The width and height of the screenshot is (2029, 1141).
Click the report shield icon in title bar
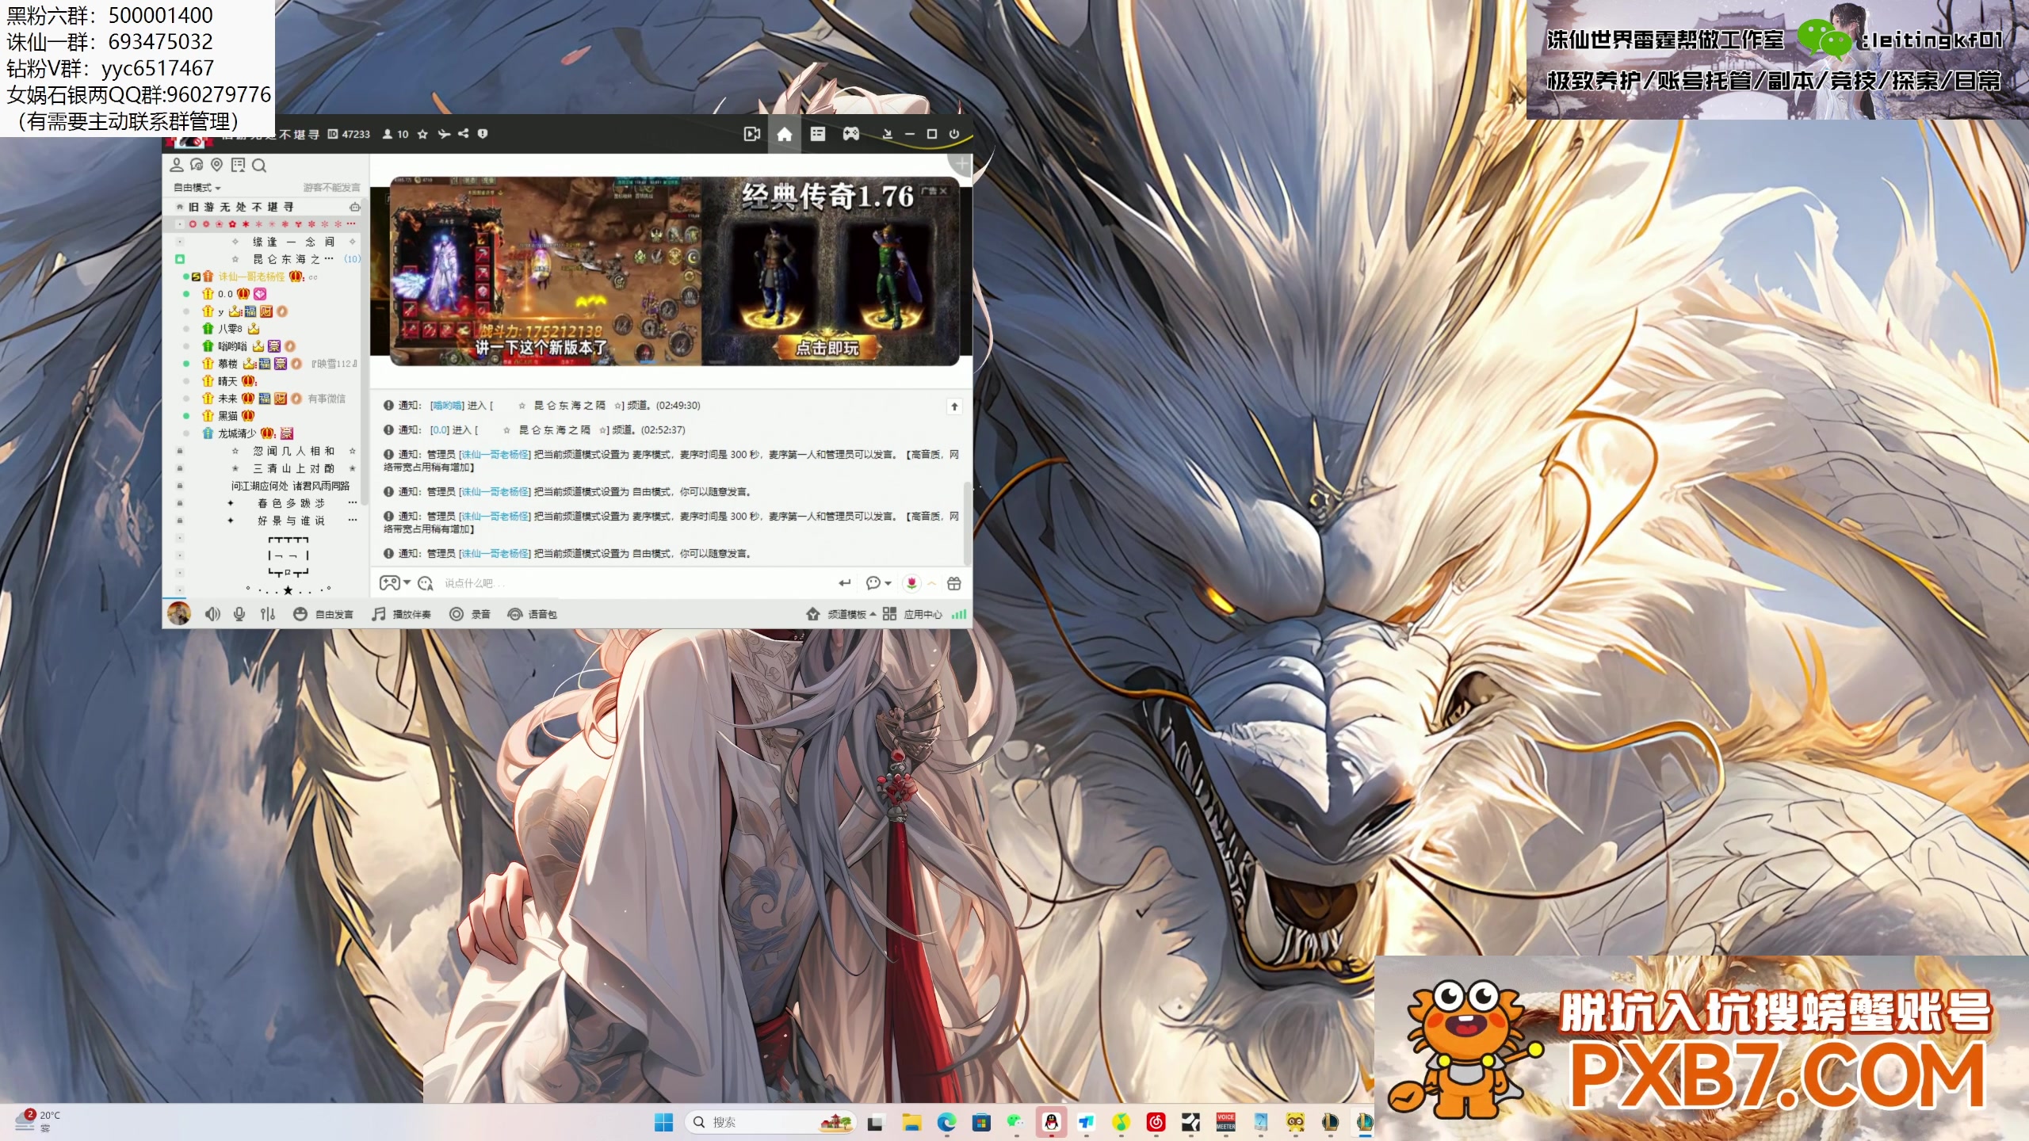point(483,134)
